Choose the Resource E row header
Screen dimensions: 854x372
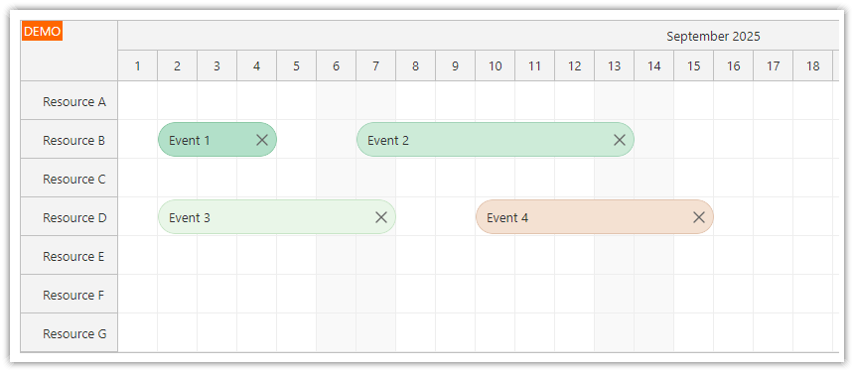click(x=70, y=256)
